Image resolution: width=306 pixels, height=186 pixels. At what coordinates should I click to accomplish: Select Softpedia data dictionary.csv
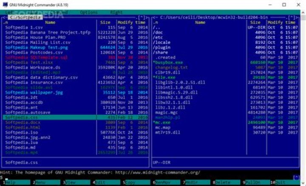point(75,77)
